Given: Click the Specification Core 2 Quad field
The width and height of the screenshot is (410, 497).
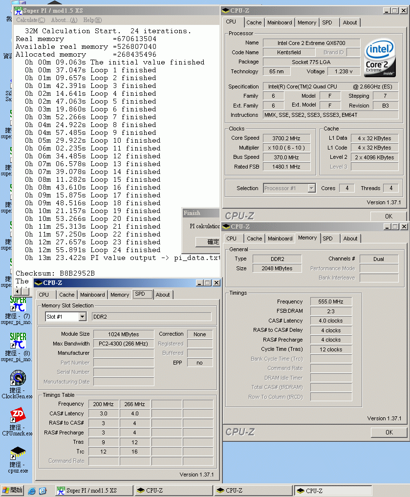Looking at the screenshot, I should [x=330, y=86].
